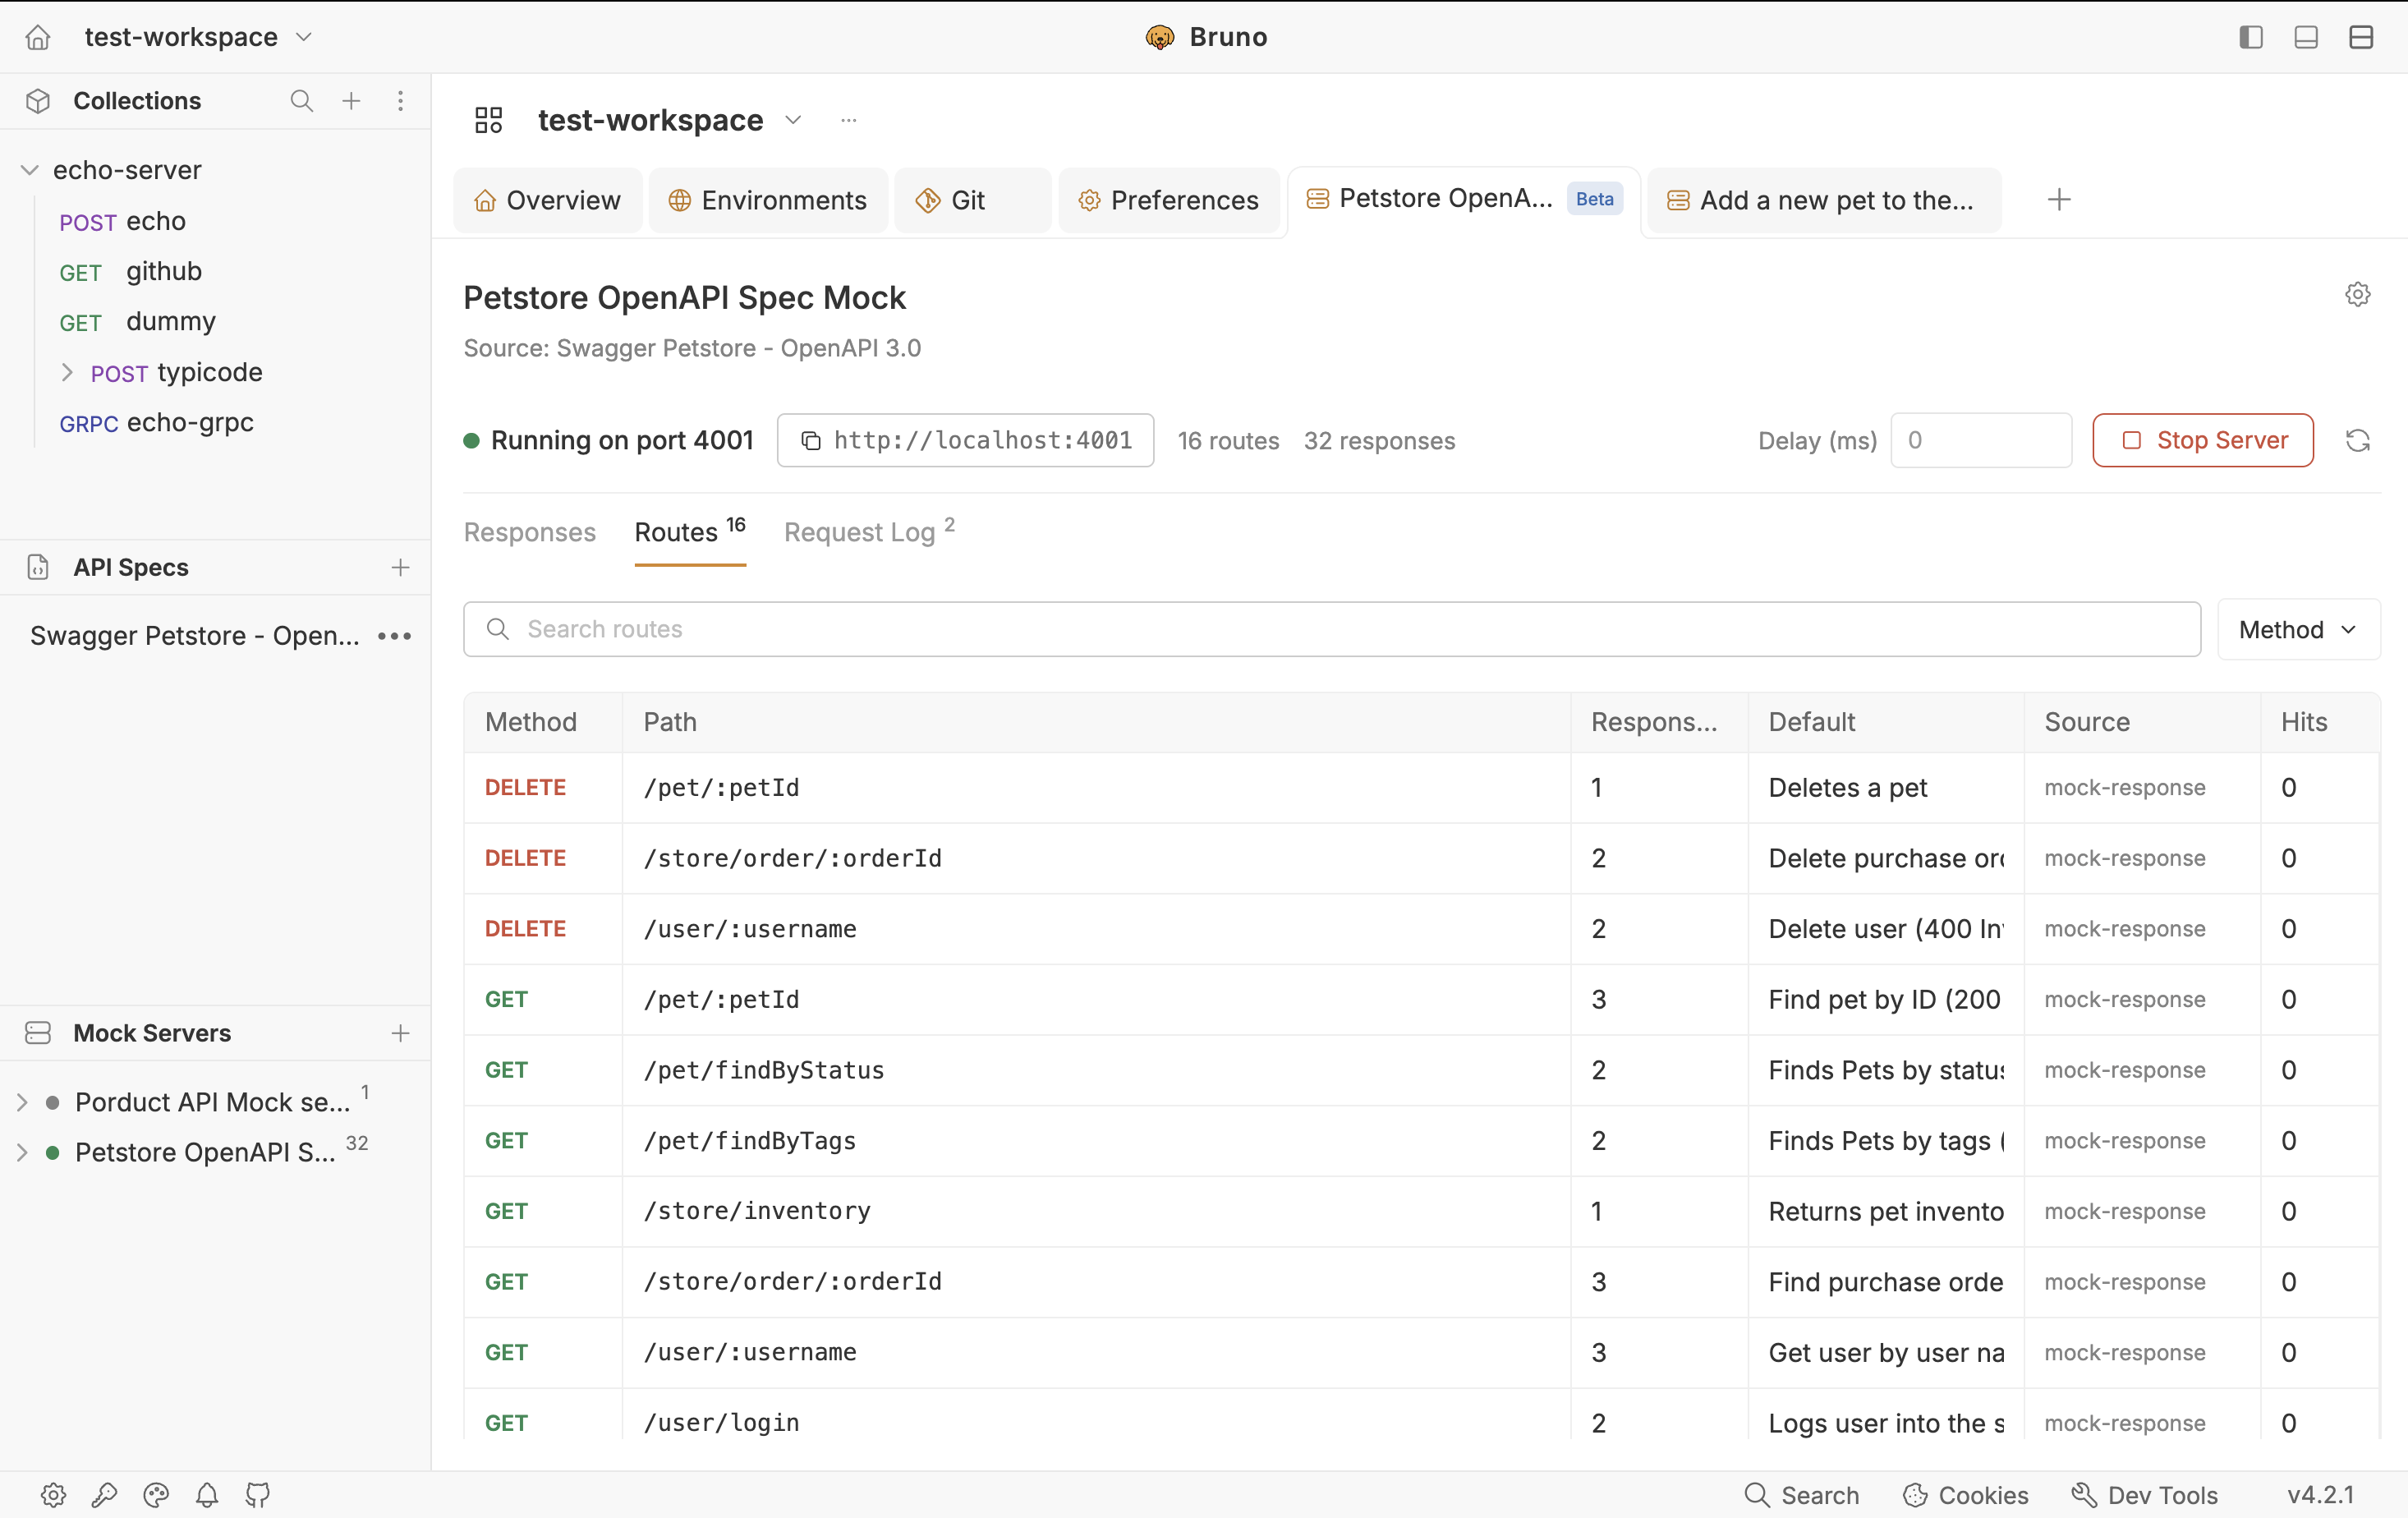The height and width of the screenshot is (1518, 2408).
Task: Open the Collections kebab menu
Action: tap(400, 101)
